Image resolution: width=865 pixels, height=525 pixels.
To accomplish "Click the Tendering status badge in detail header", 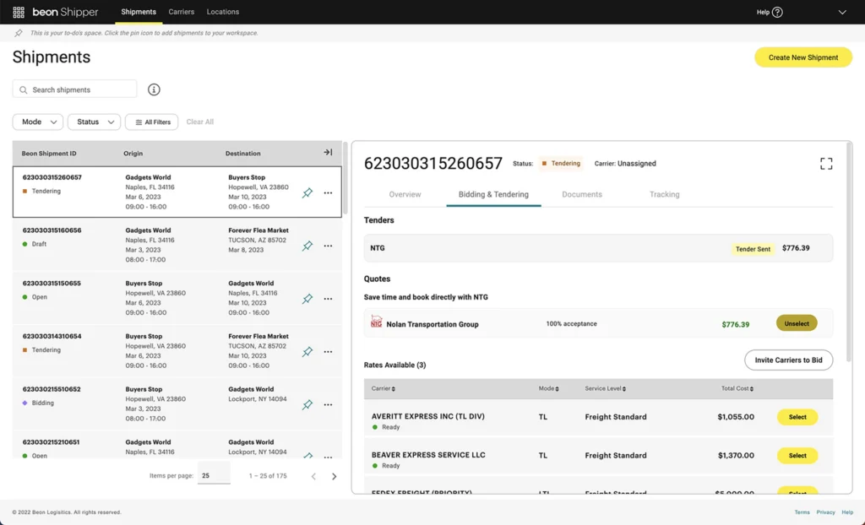I will 561,163.
